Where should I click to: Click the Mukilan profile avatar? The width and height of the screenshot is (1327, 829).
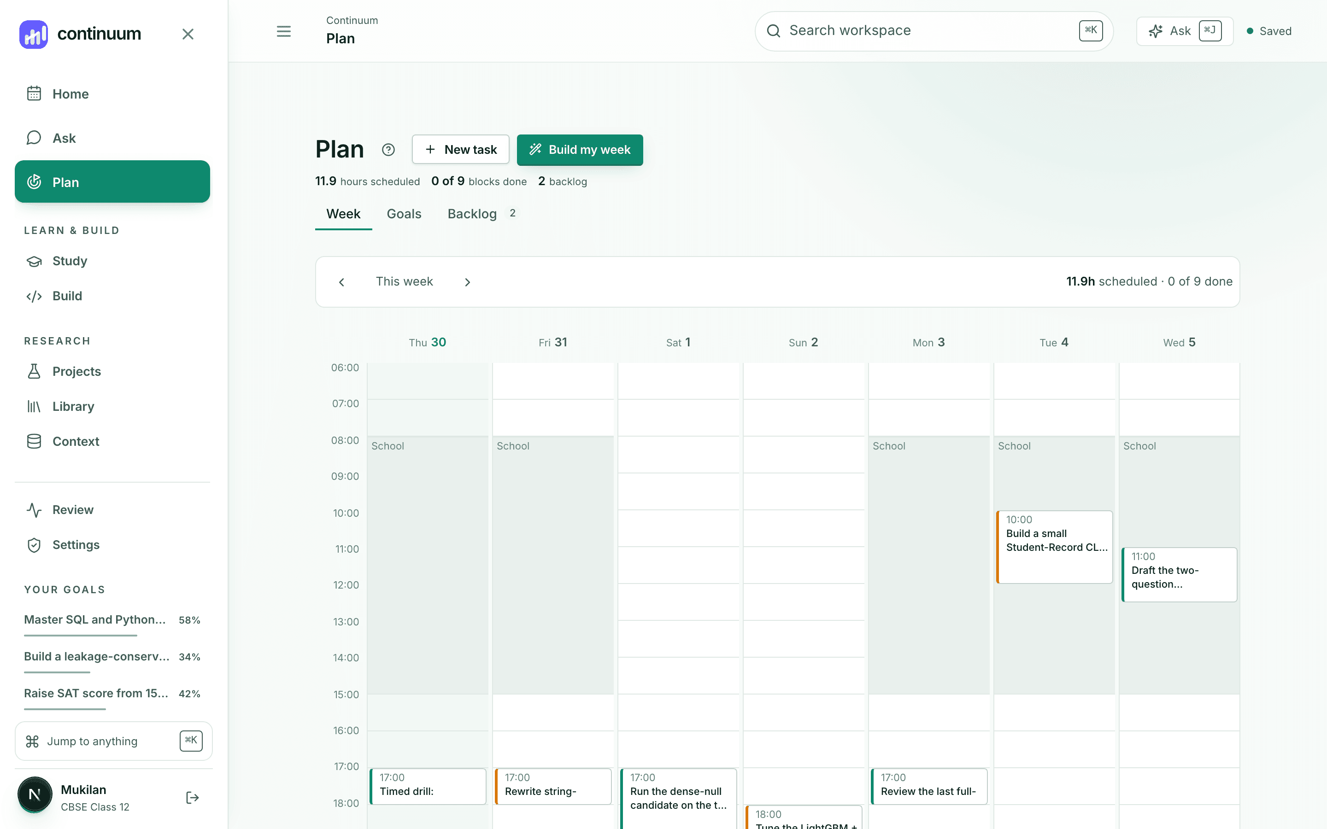pos(35,794)
